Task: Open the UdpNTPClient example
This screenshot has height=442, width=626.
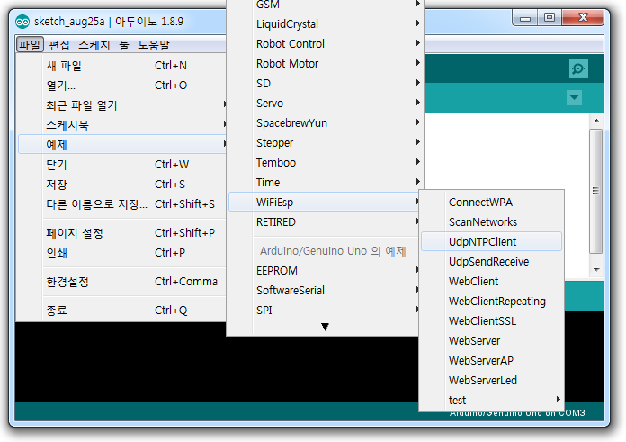Action: (x=491, y=241)
